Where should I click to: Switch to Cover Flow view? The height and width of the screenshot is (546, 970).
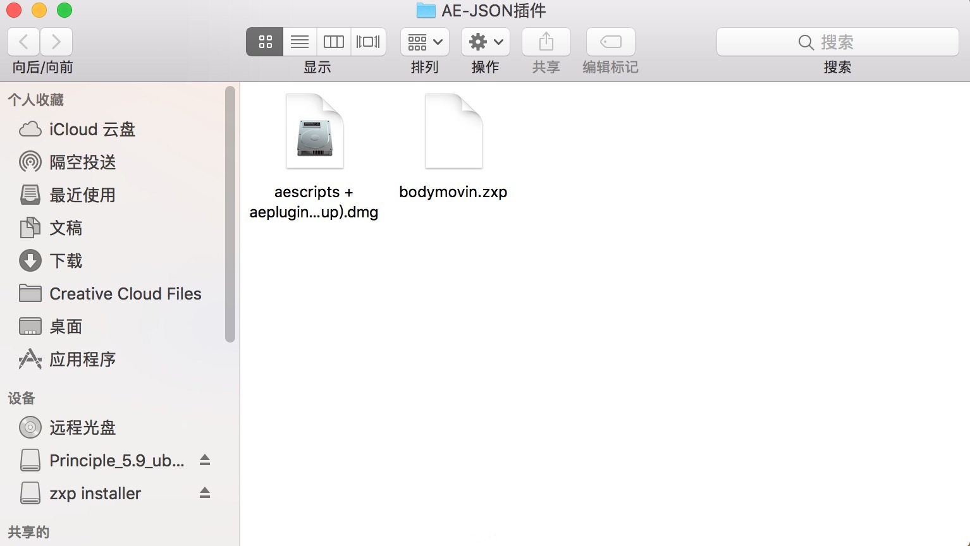coord(368,42)
